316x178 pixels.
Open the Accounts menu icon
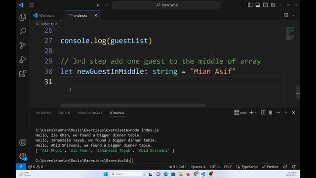pyautogui.click(x=23, y=142)
